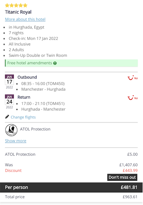Open the Free hotel amendments help icon
143x205 pixels.
point(55,63)
